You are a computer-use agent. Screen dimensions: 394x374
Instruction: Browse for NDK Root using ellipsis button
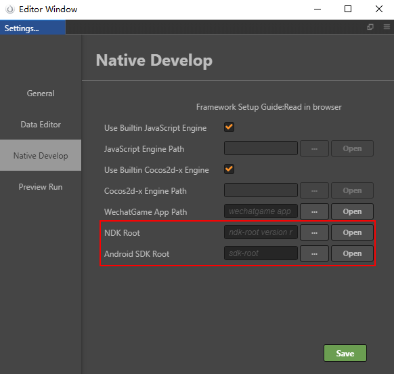pyautogui.click(x=314, y=232)
